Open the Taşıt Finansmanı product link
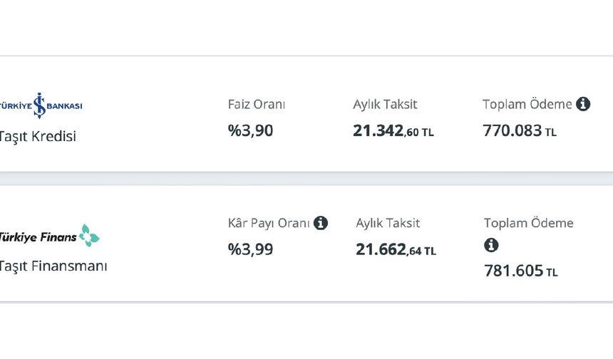Screen dimensions: 613x359 click(53, 266)
